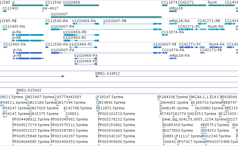Click EST EC43768.5prime
Image resolution: width=238 pixels, height=146 pixels.
(x=78, y=108)
